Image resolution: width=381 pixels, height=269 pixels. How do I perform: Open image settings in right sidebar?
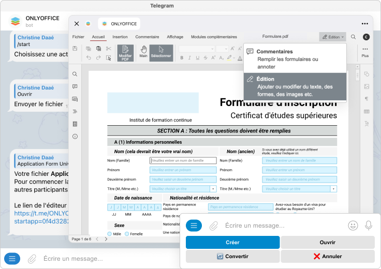tap(367, 86)
